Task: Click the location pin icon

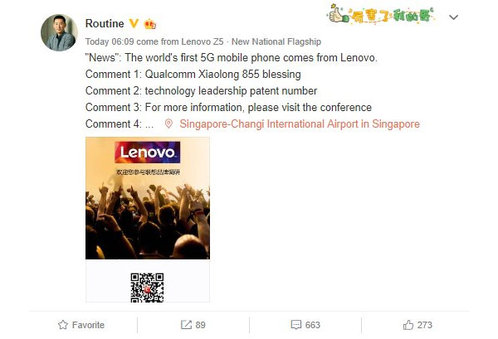Action: click(168, 123)
